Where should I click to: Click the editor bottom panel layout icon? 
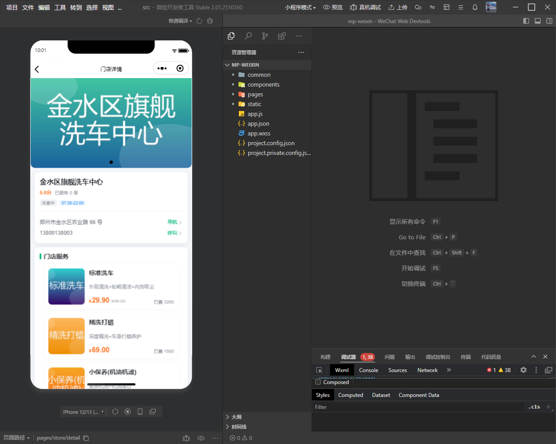click(538, 21)
